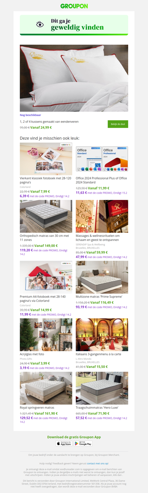This screenshot has width=148, height=493.
Task: Open the square classic photo book image
Action: pyautogui.click(x=46, y=159)
